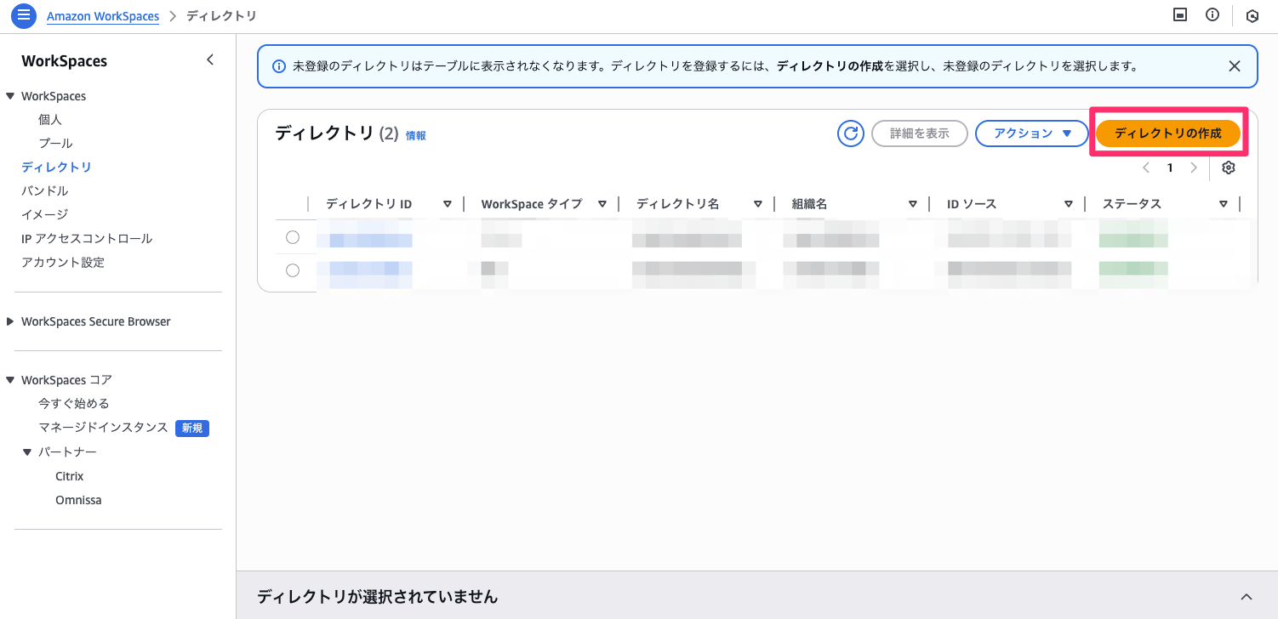Click the Amazon WorkSpaces breadcrumb link
This screenshot has height=619, width=1278.
tap(102, 15)
